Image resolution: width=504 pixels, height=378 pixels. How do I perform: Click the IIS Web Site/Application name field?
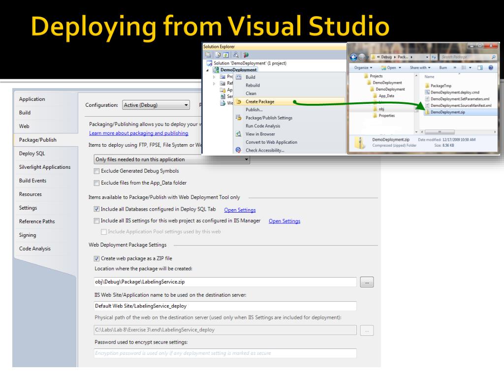225,306
